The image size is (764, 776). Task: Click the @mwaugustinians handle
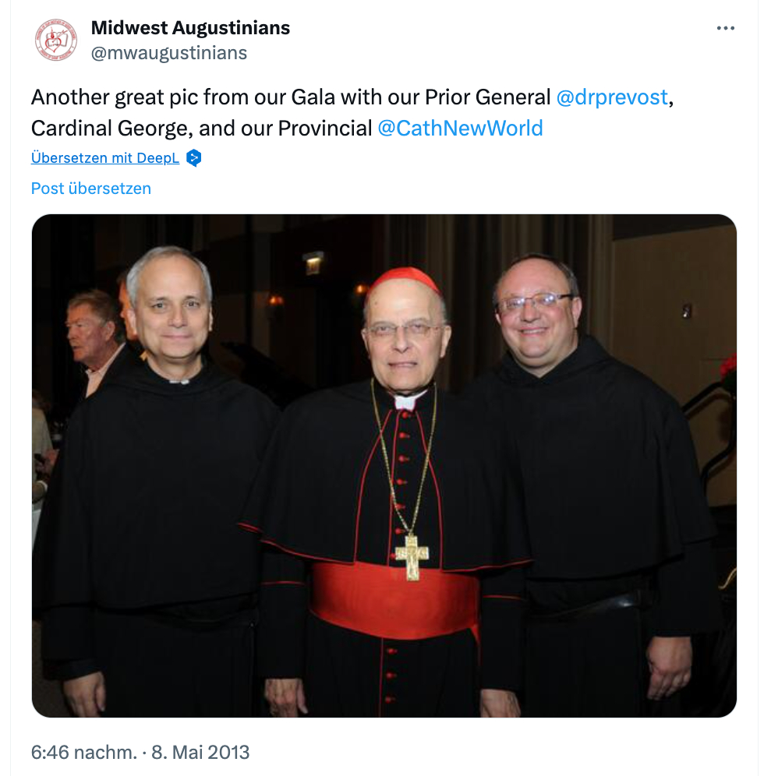coord(168,53)
